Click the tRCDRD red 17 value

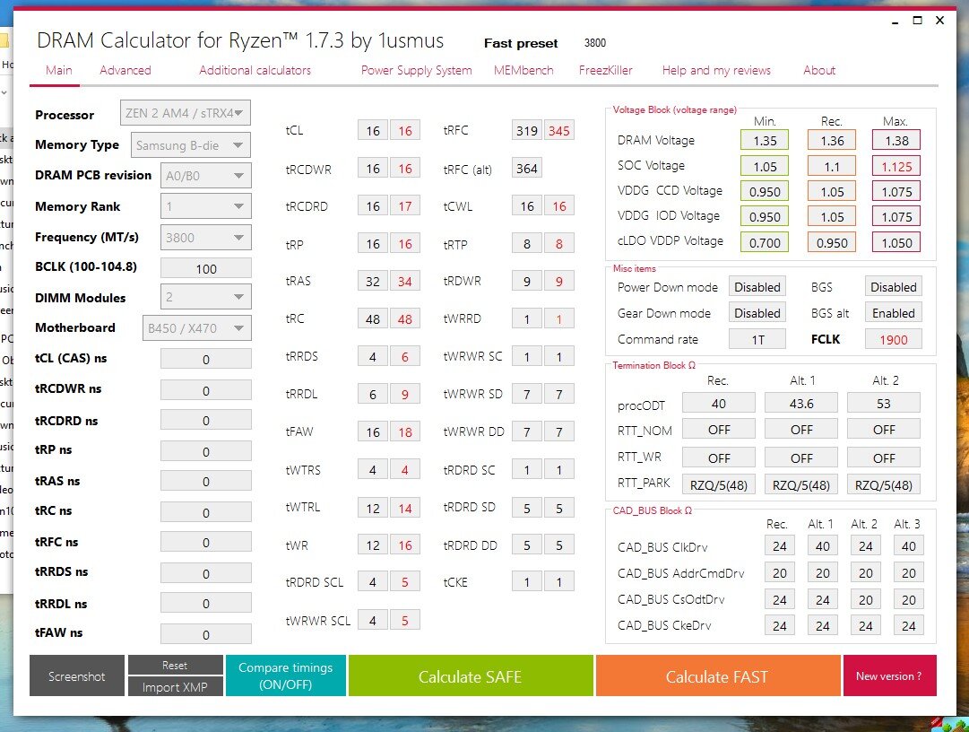click(405, 206)
